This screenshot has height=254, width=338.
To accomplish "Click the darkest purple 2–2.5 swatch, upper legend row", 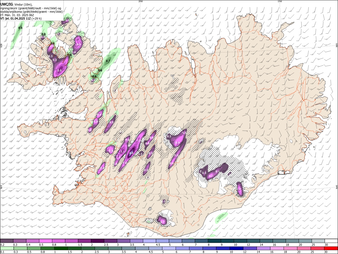I will (98, 241).
